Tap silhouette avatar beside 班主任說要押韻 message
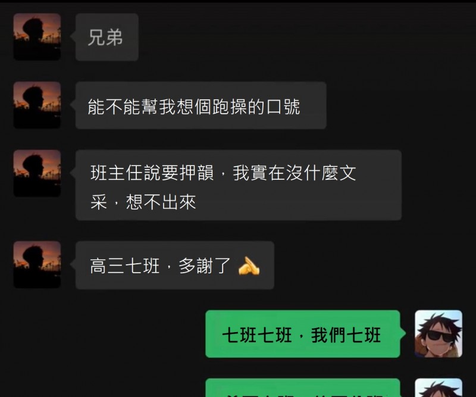476x397 pixels. (x=37, y=173)
